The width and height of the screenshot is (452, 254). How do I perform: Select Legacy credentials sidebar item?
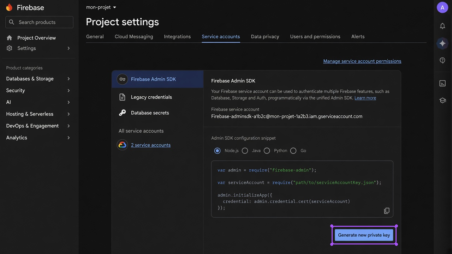[157, 97]
